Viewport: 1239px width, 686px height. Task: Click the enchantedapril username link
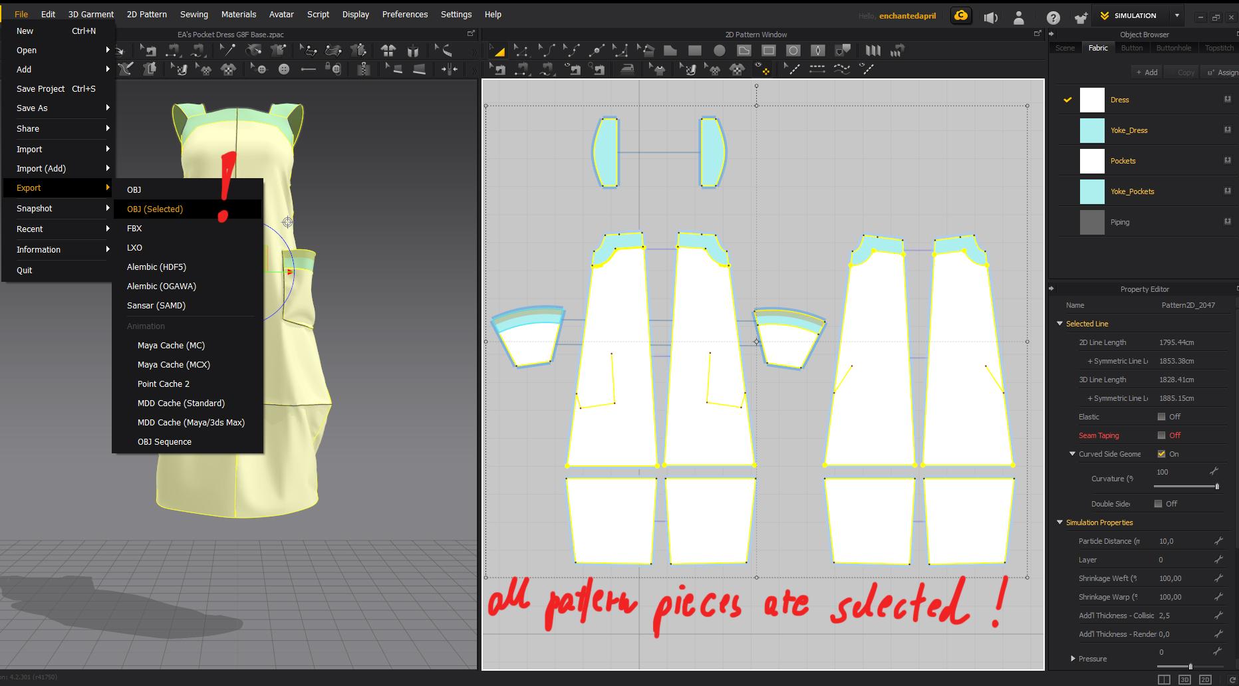[907, 16]
